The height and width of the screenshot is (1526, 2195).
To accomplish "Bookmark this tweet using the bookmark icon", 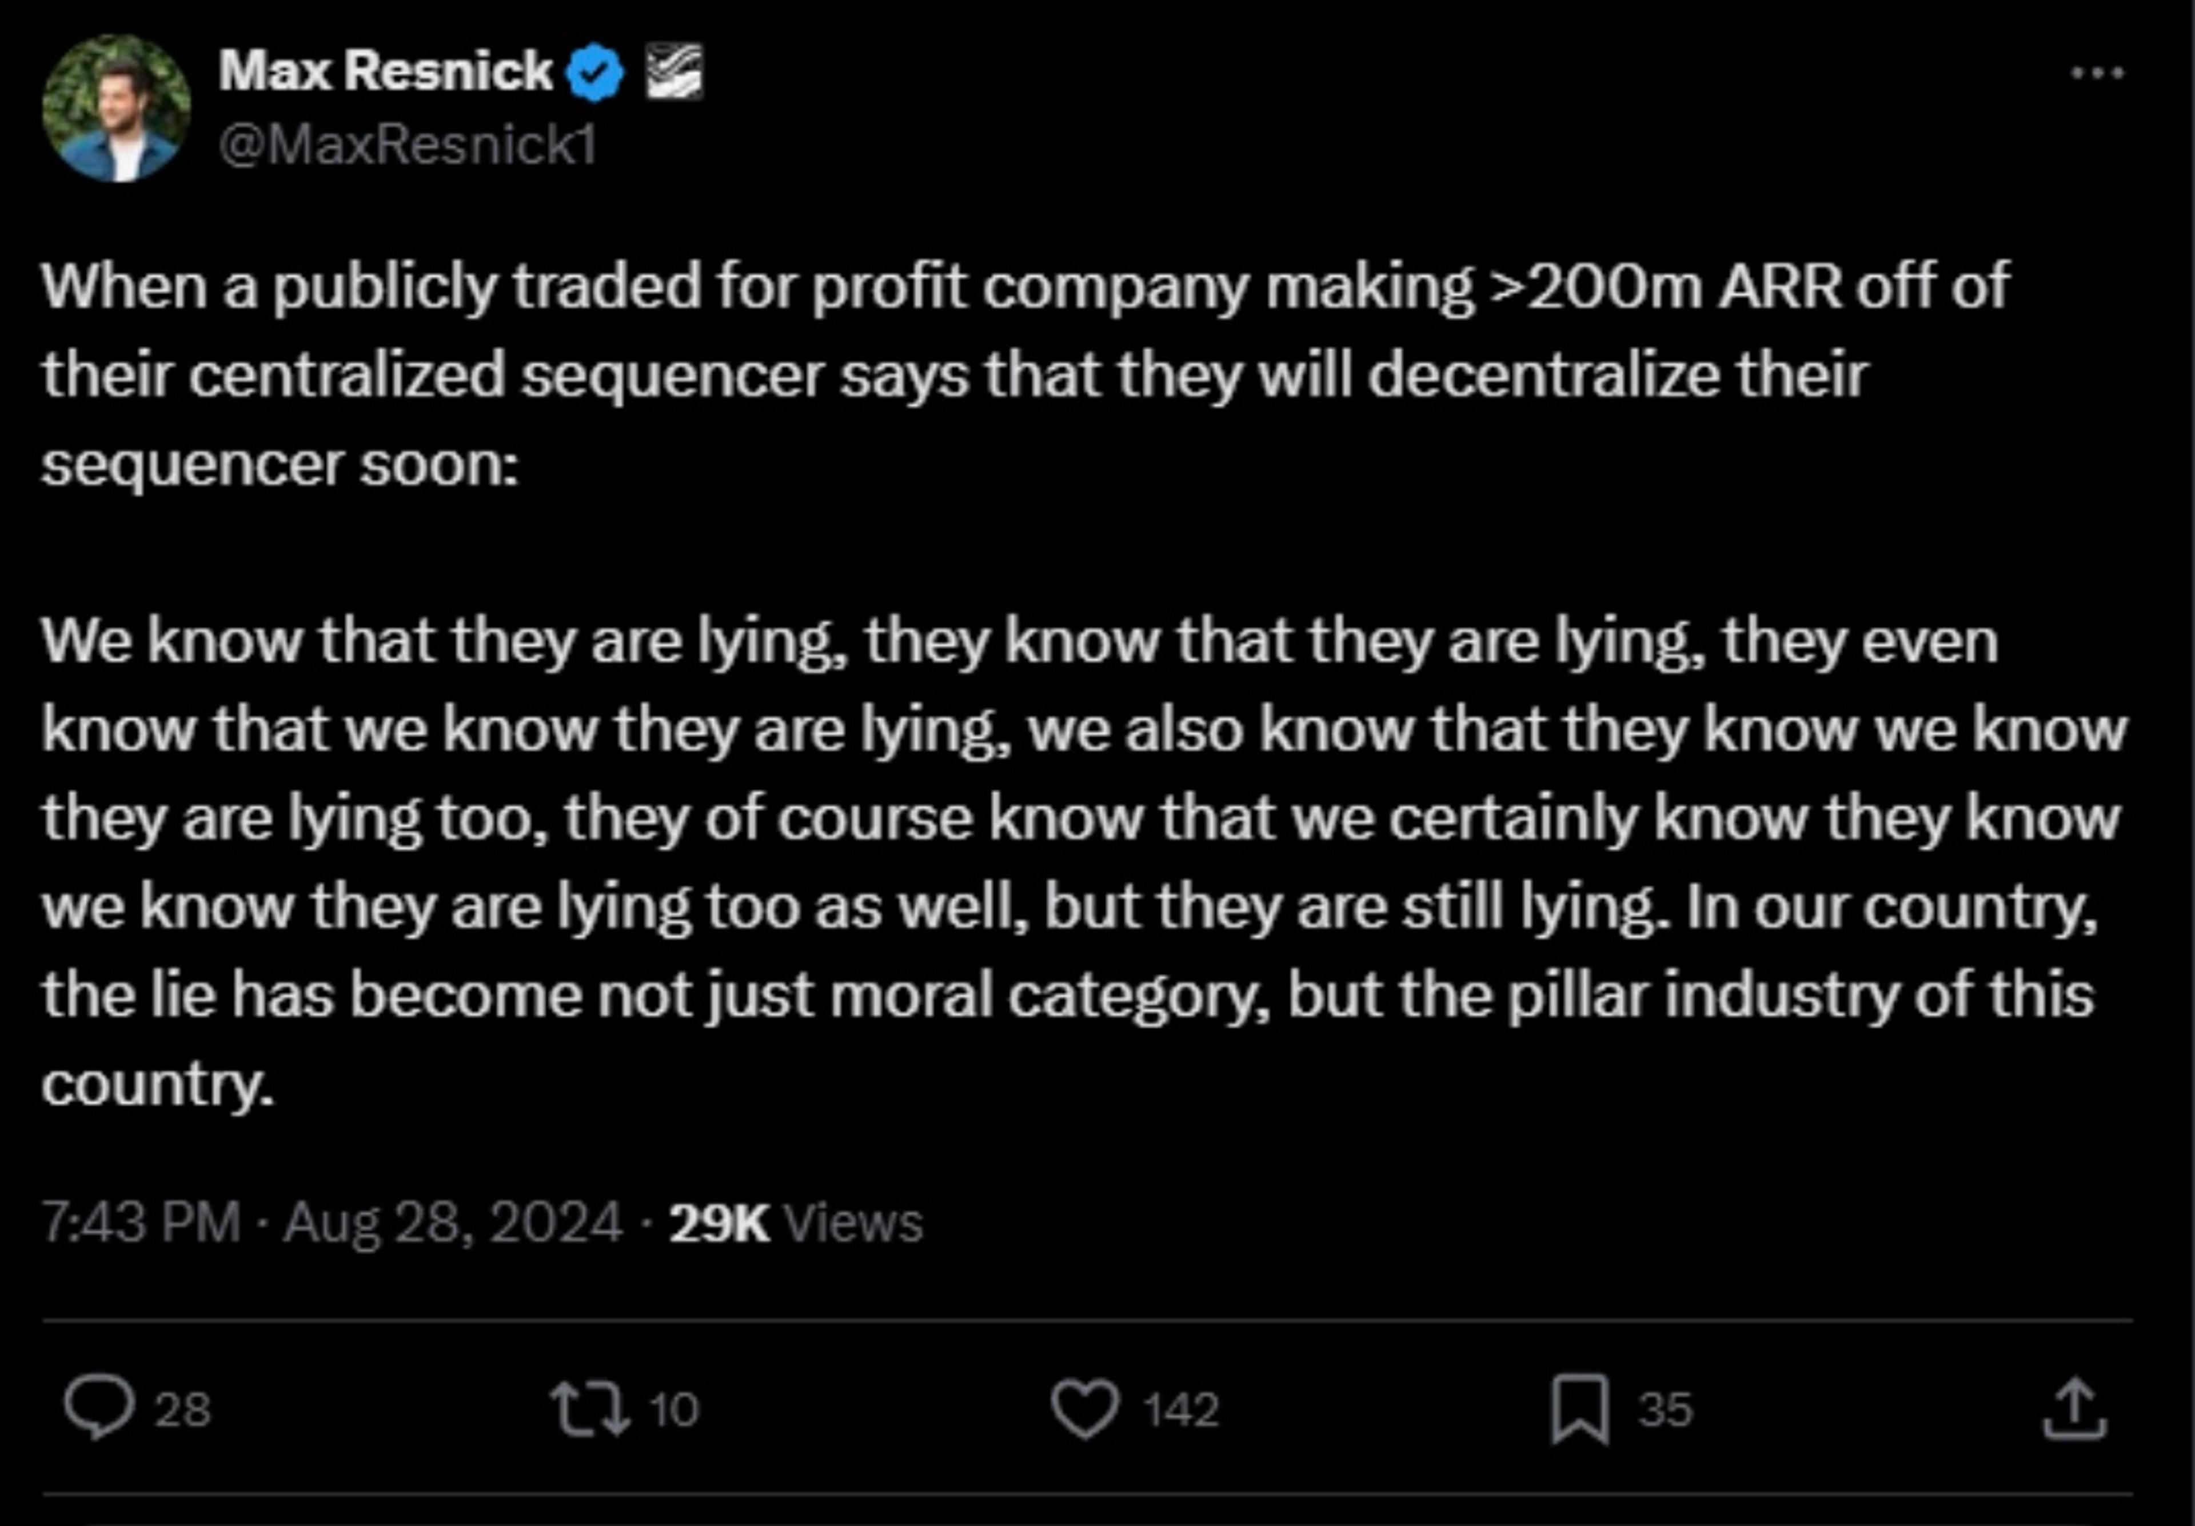I will [x=1579, y=1408].
